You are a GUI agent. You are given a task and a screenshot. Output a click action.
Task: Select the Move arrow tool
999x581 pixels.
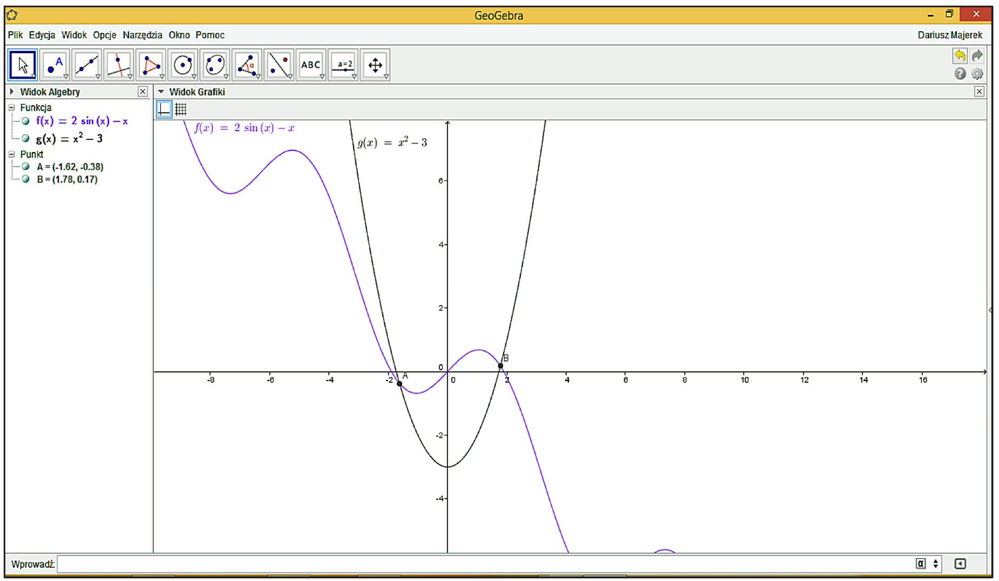22,65
